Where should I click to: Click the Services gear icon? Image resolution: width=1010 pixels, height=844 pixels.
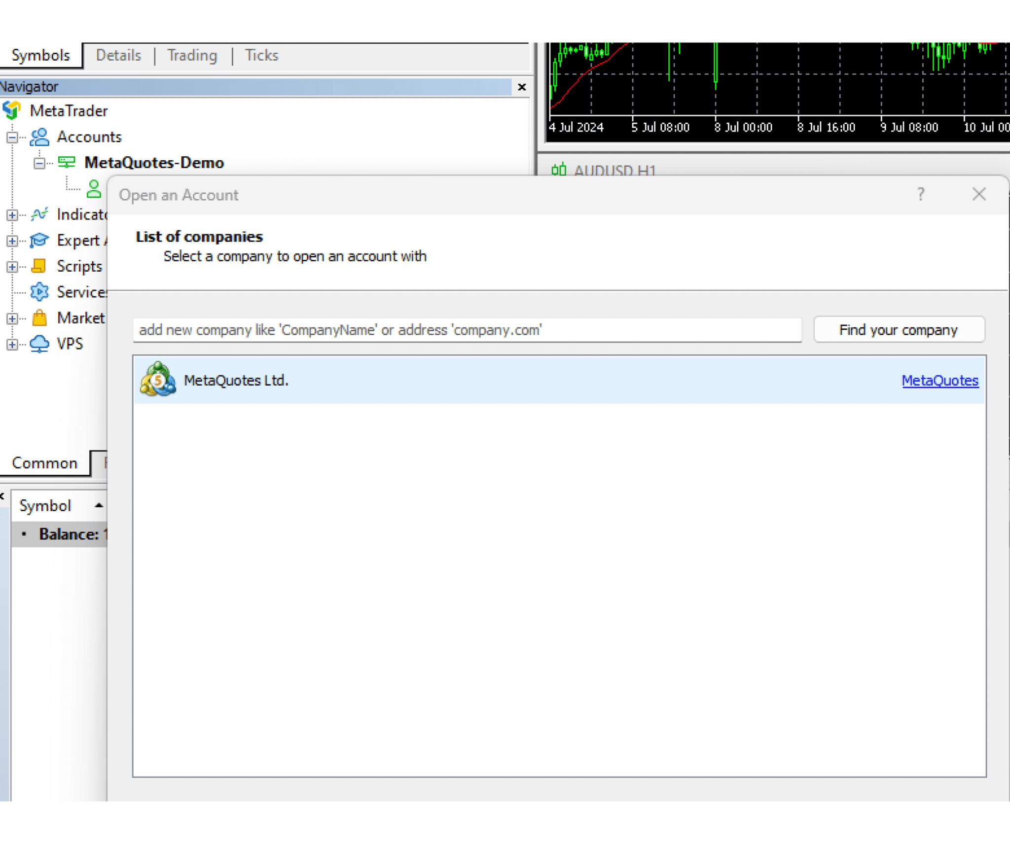[39, 292]
